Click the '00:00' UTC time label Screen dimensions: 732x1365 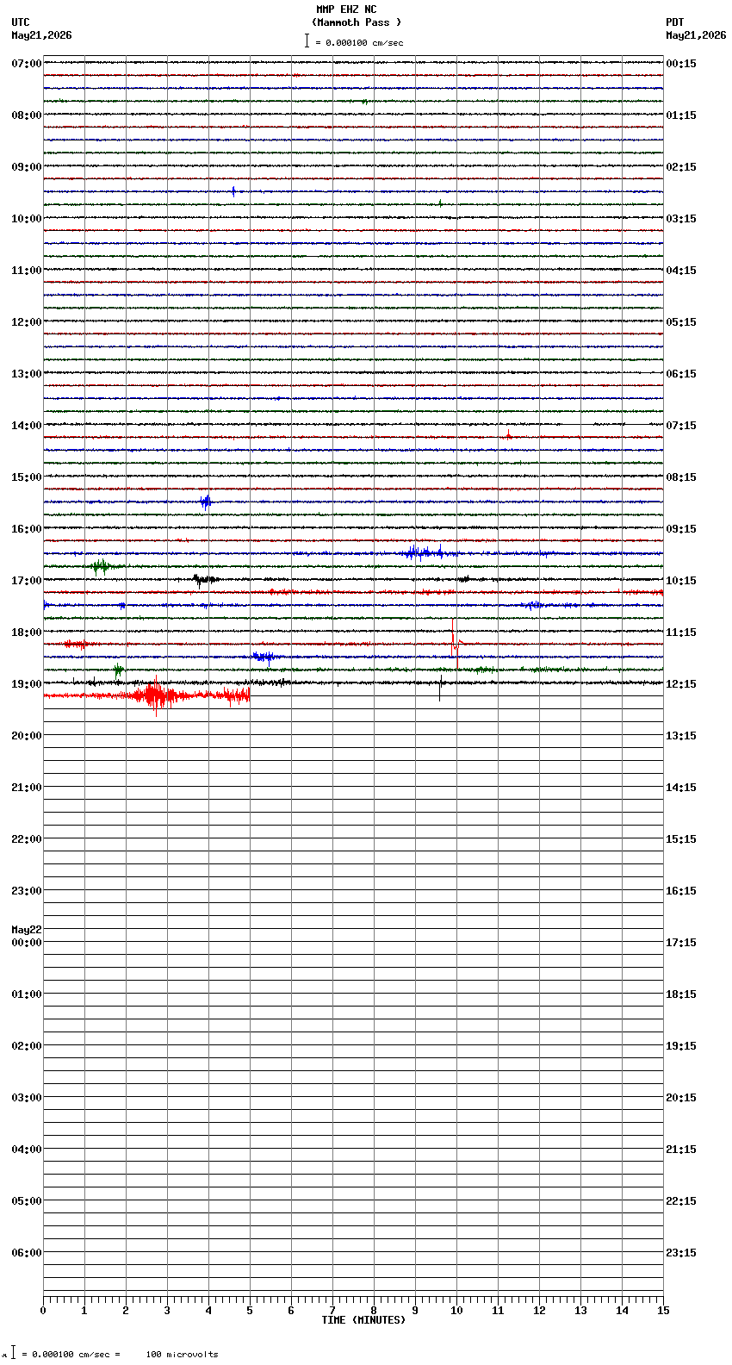27,943
